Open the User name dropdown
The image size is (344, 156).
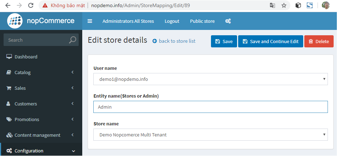click(x=210, y=79)
